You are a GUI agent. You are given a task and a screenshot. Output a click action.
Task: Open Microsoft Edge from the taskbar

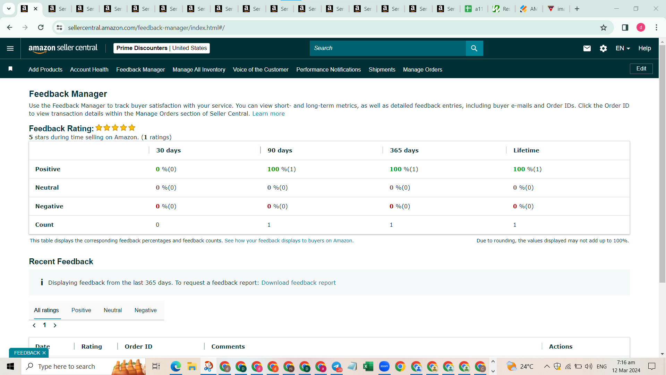coord(176,366)
